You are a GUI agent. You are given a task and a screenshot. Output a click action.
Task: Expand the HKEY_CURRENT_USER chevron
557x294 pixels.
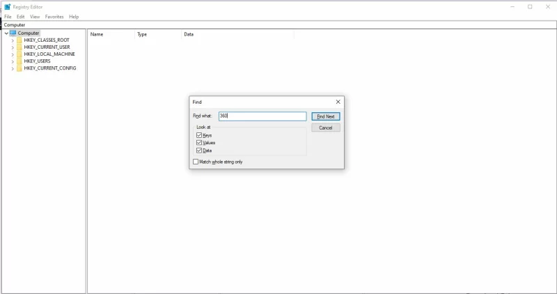pyautogui.click(x=13, y=47)
